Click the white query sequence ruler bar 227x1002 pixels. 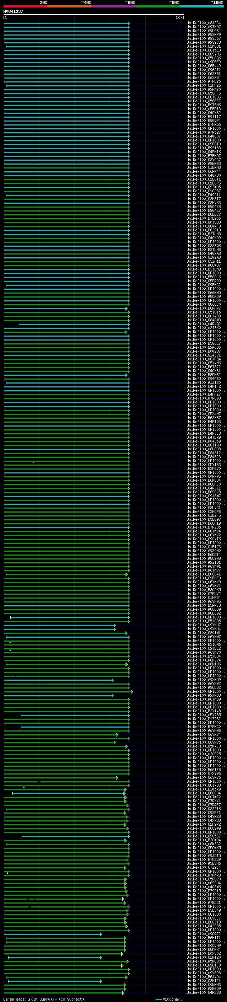pos(94,15)
